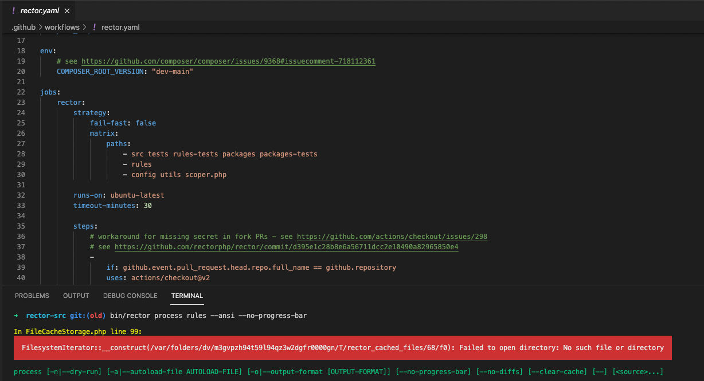Click the 'paths:' key
Screen dimensions: 704x381
pos(119,144)
